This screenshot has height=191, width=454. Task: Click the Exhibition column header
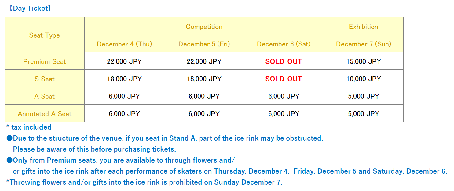[x=363, y=27]
